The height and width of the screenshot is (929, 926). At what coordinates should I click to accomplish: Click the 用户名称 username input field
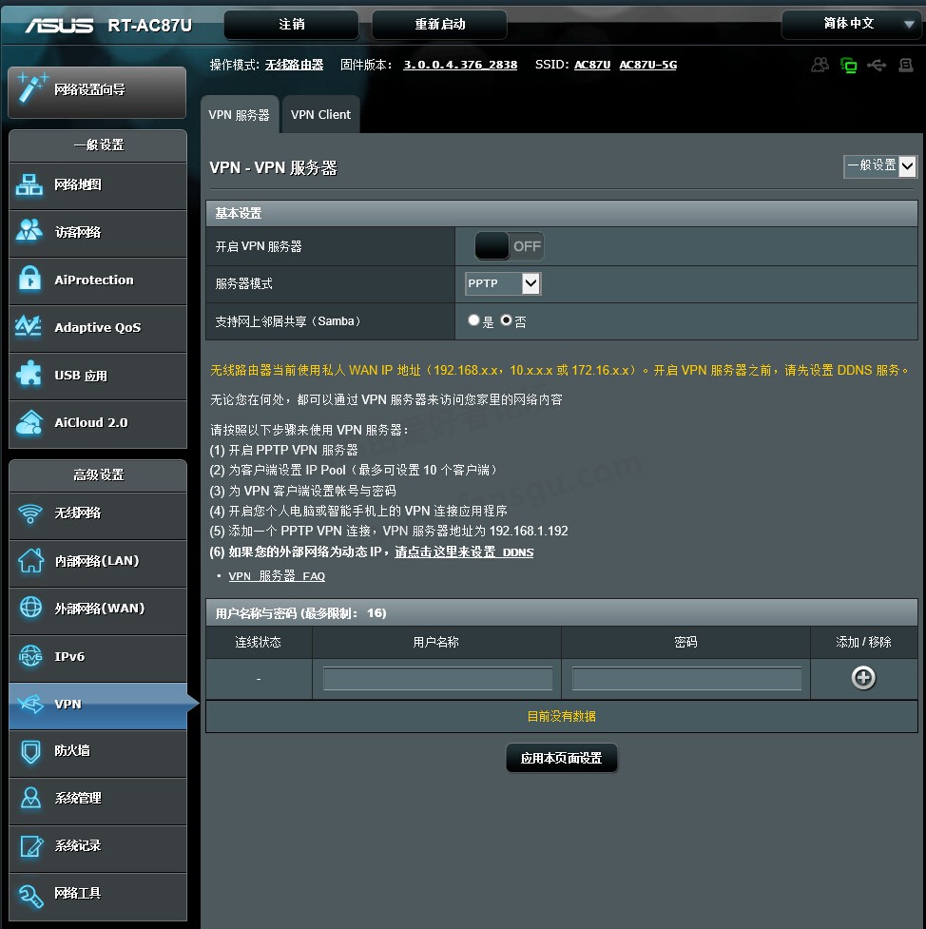pyautogui.click(x=438, y=678)
